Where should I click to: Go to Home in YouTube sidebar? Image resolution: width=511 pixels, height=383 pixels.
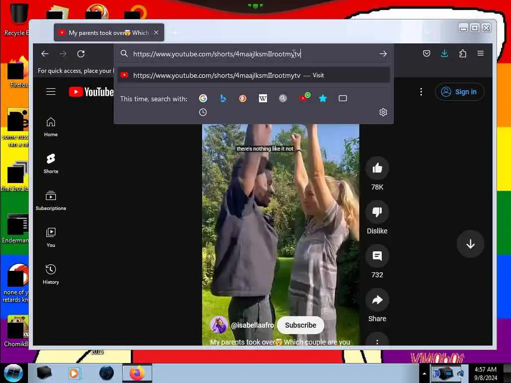(51, 127)
